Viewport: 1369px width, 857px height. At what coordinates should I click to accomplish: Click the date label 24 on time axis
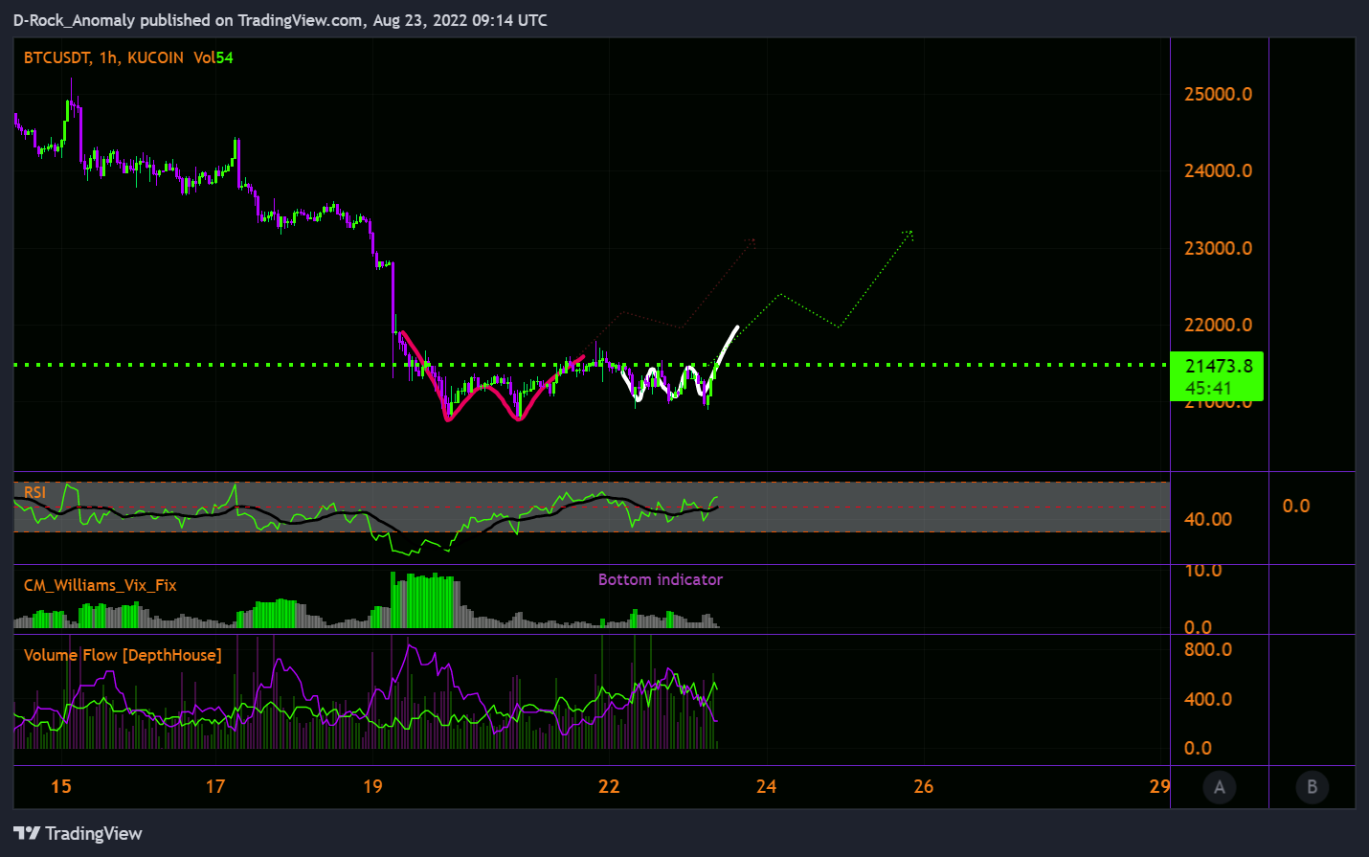coord(766,786)
